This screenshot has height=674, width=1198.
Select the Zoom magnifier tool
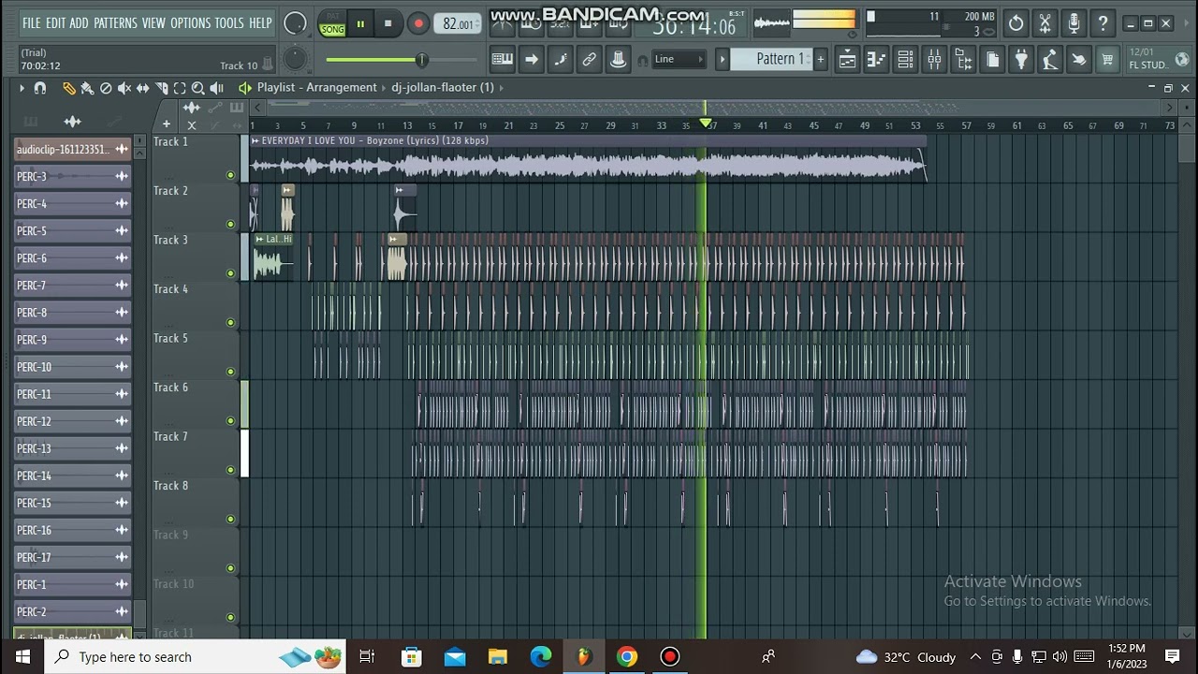click(x=198, y=88)
